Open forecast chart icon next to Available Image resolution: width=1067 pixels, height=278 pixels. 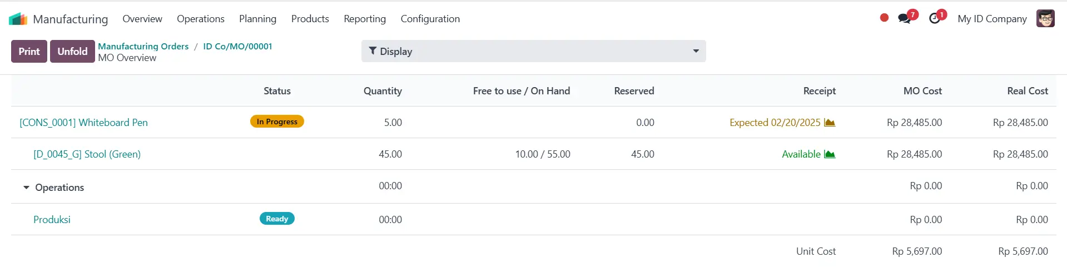[x=830, y=154]
